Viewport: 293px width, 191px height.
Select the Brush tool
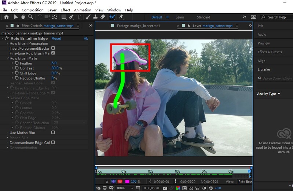pyautogui.click(x=88, y=17)
